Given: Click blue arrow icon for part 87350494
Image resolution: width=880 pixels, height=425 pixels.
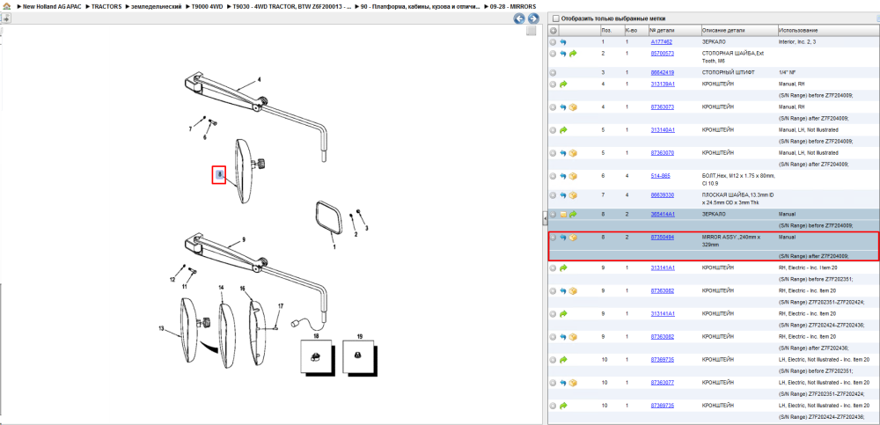Looking at the screenshot, I should tap(563, 238).
